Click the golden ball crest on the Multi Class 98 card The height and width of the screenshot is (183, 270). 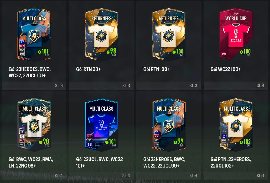point(34,126)
